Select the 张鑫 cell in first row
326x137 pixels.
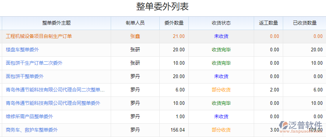(x=135, y=37)
